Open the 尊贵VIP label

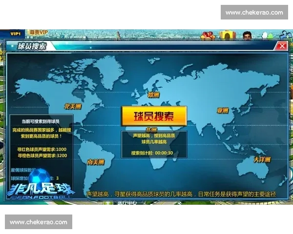tap(39, 32)
